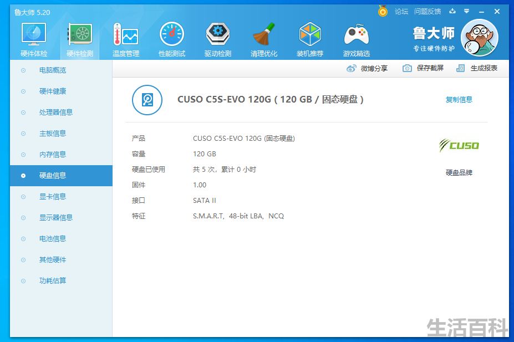Click the firmware value 1.00
This screenshot has width=514, height=342.
(200, 185)
